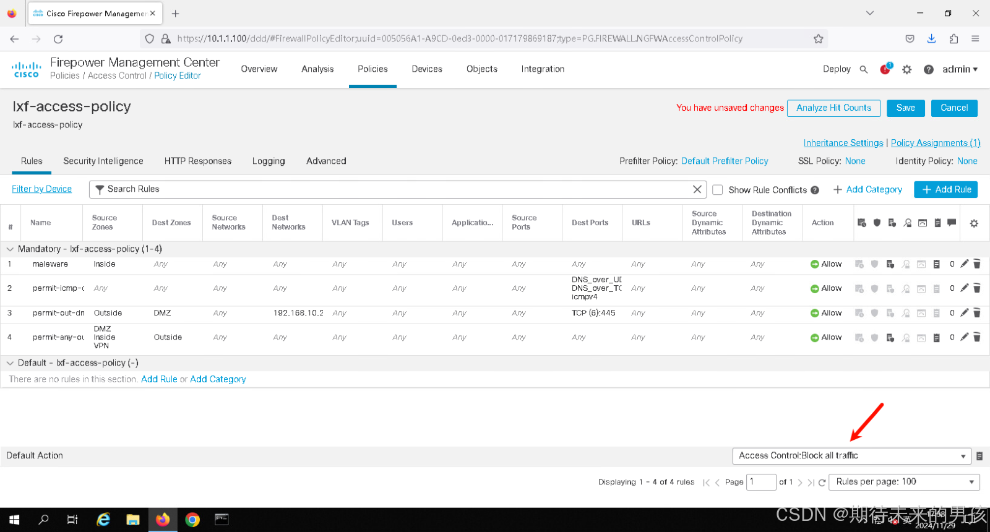Viewport: 990px width, 532px height.
Task: Refresh the rules list page
Action: [822, 483]
